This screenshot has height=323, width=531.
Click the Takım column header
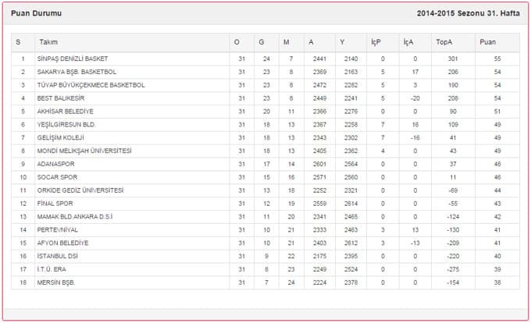48,42
